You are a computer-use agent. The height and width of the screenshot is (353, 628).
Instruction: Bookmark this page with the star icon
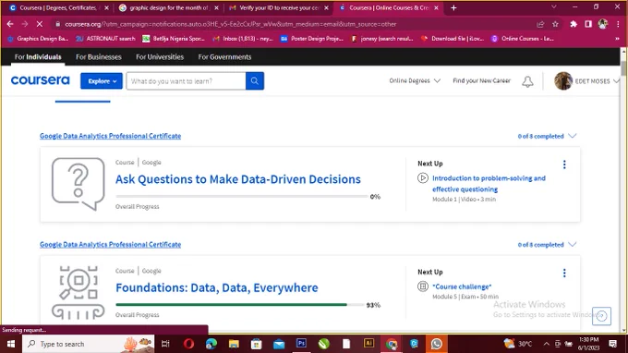[555, 24]
